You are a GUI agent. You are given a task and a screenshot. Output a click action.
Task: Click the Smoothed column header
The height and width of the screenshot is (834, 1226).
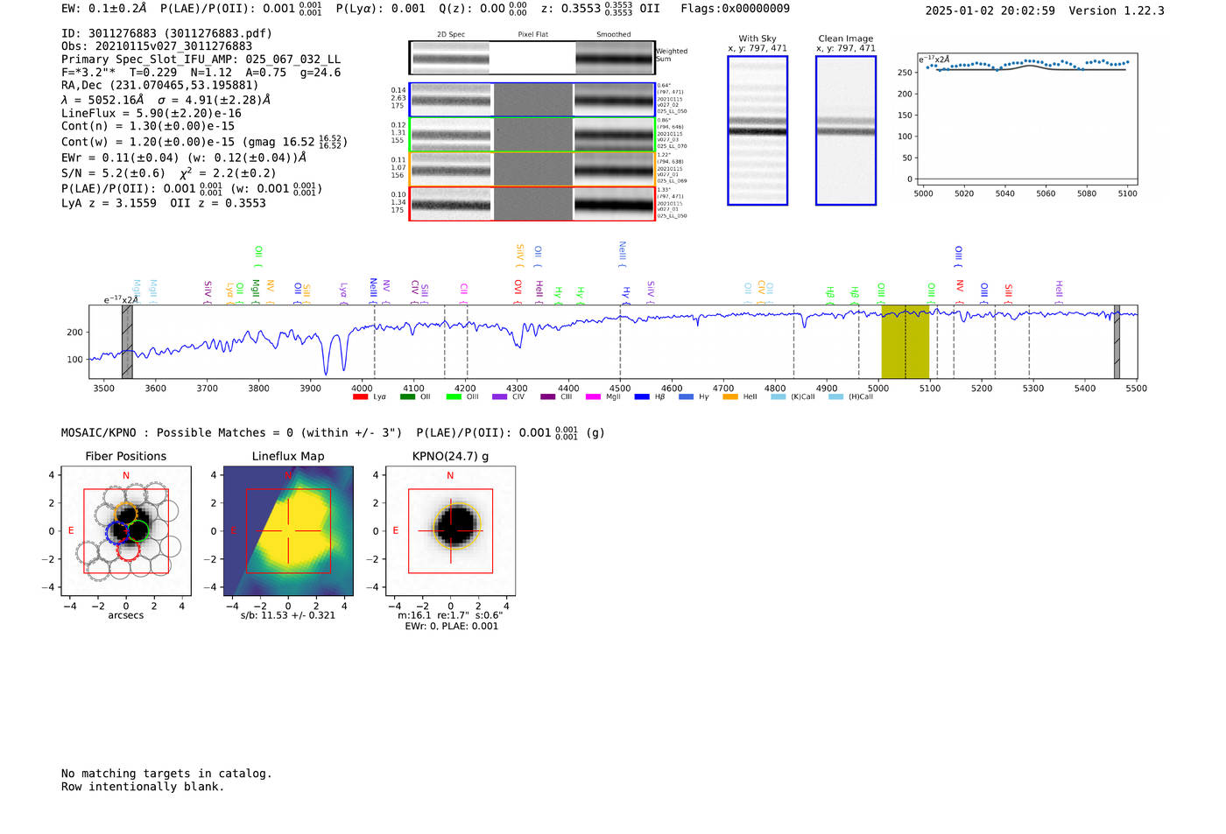pyautogui.click(x=614, y=34)
